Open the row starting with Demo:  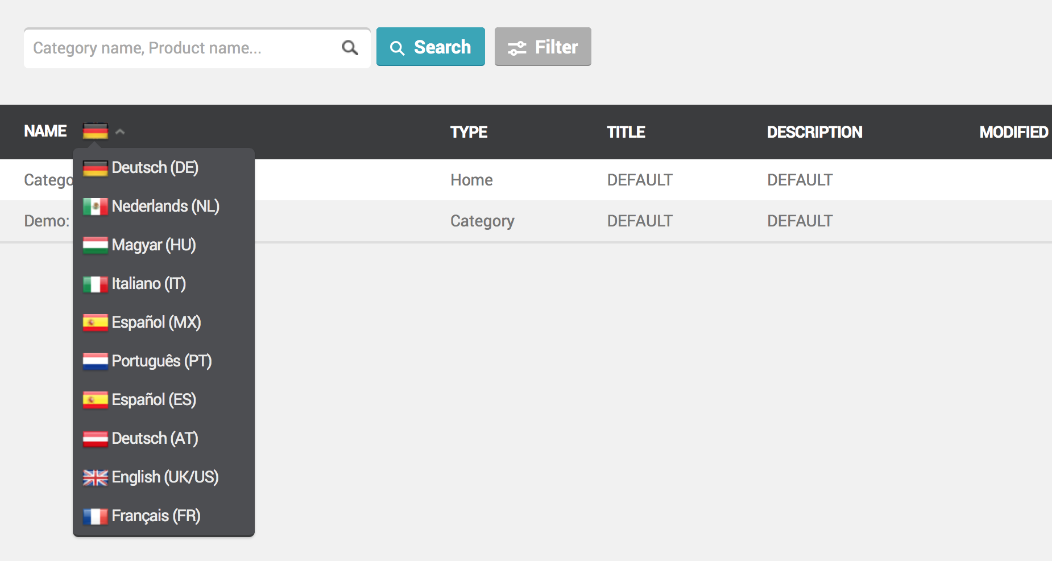click(526, 221)
